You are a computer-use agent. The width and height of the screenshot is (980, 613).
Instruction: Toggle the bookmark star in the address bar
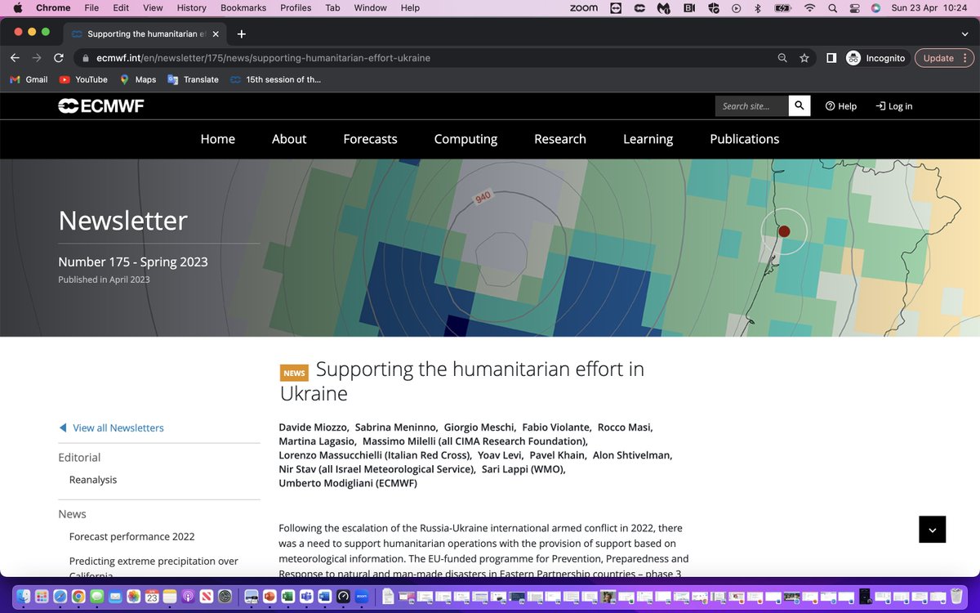coord(804,58)
